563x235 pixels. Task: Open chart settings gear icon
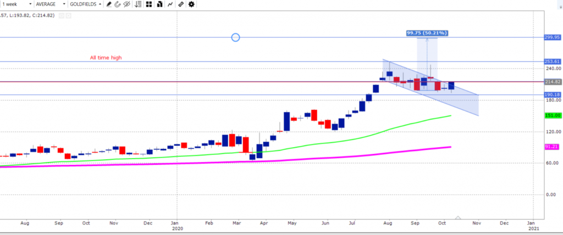coord(191,4)
